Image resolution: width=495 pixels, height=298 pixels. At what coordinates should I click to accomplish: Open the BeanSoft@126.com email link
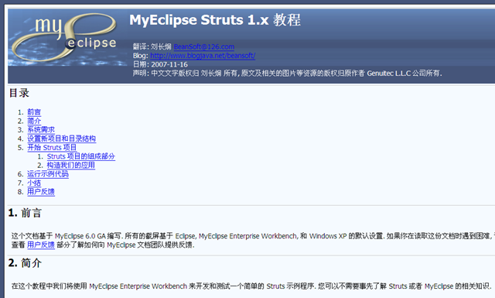[204, 46]
